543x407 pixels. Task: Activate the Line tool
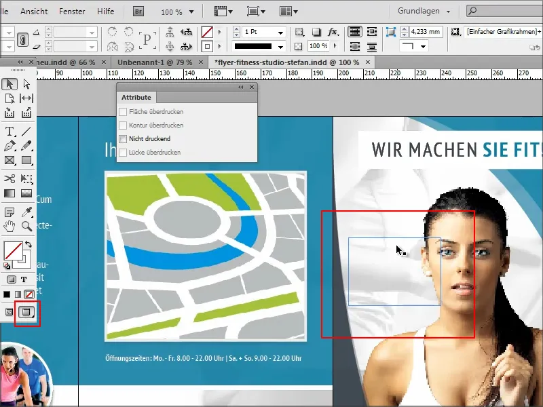26,132
